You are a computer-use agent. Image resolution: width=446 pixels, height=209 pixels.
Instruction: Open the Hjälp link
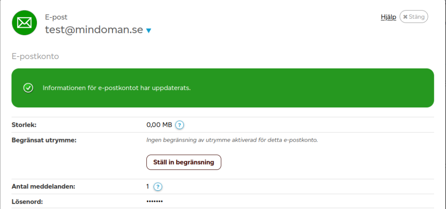click(388, 17)
